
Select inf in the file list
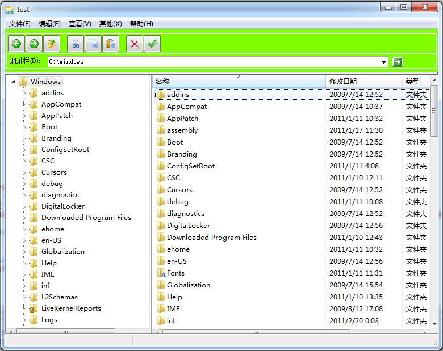[170, 320]
